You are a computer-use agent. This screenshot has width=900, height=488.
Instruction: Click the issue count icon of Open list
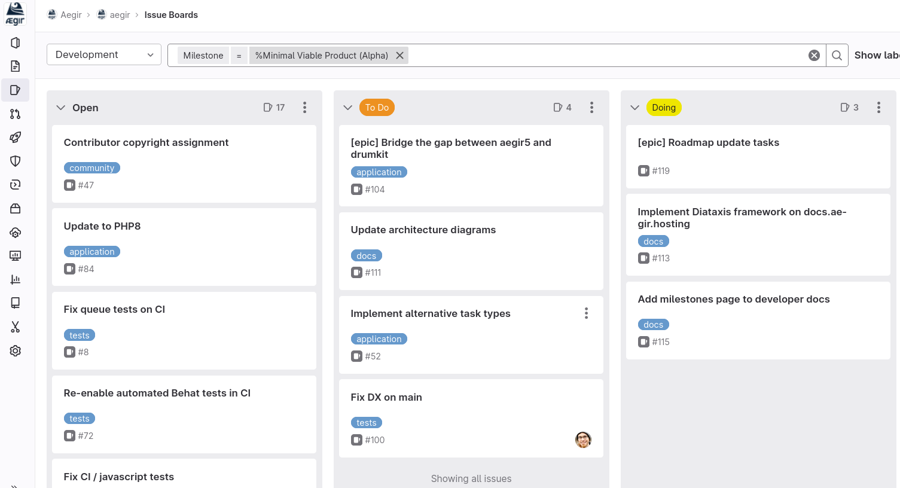tap(268, 108)
